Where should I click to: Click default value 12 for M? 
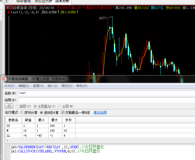pos(29,131)
